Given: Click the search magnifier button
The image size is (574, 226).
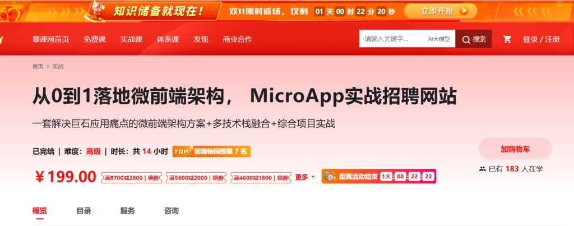Looking at the screenshot, I should [474, 39].
